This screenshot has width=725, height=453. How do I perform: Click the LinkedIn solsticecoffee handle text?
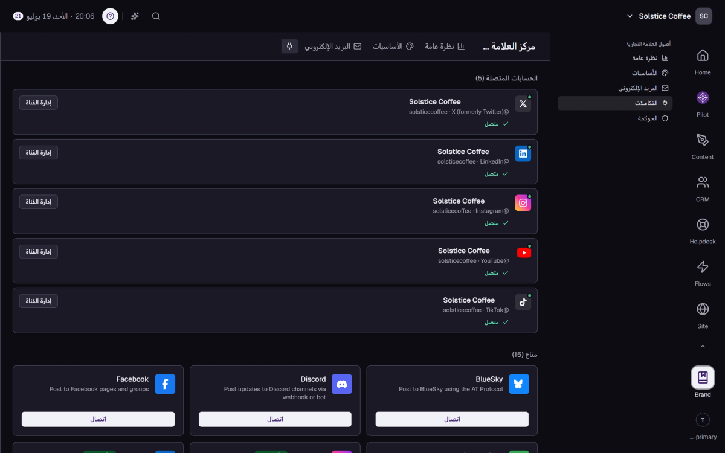point(473,161)
